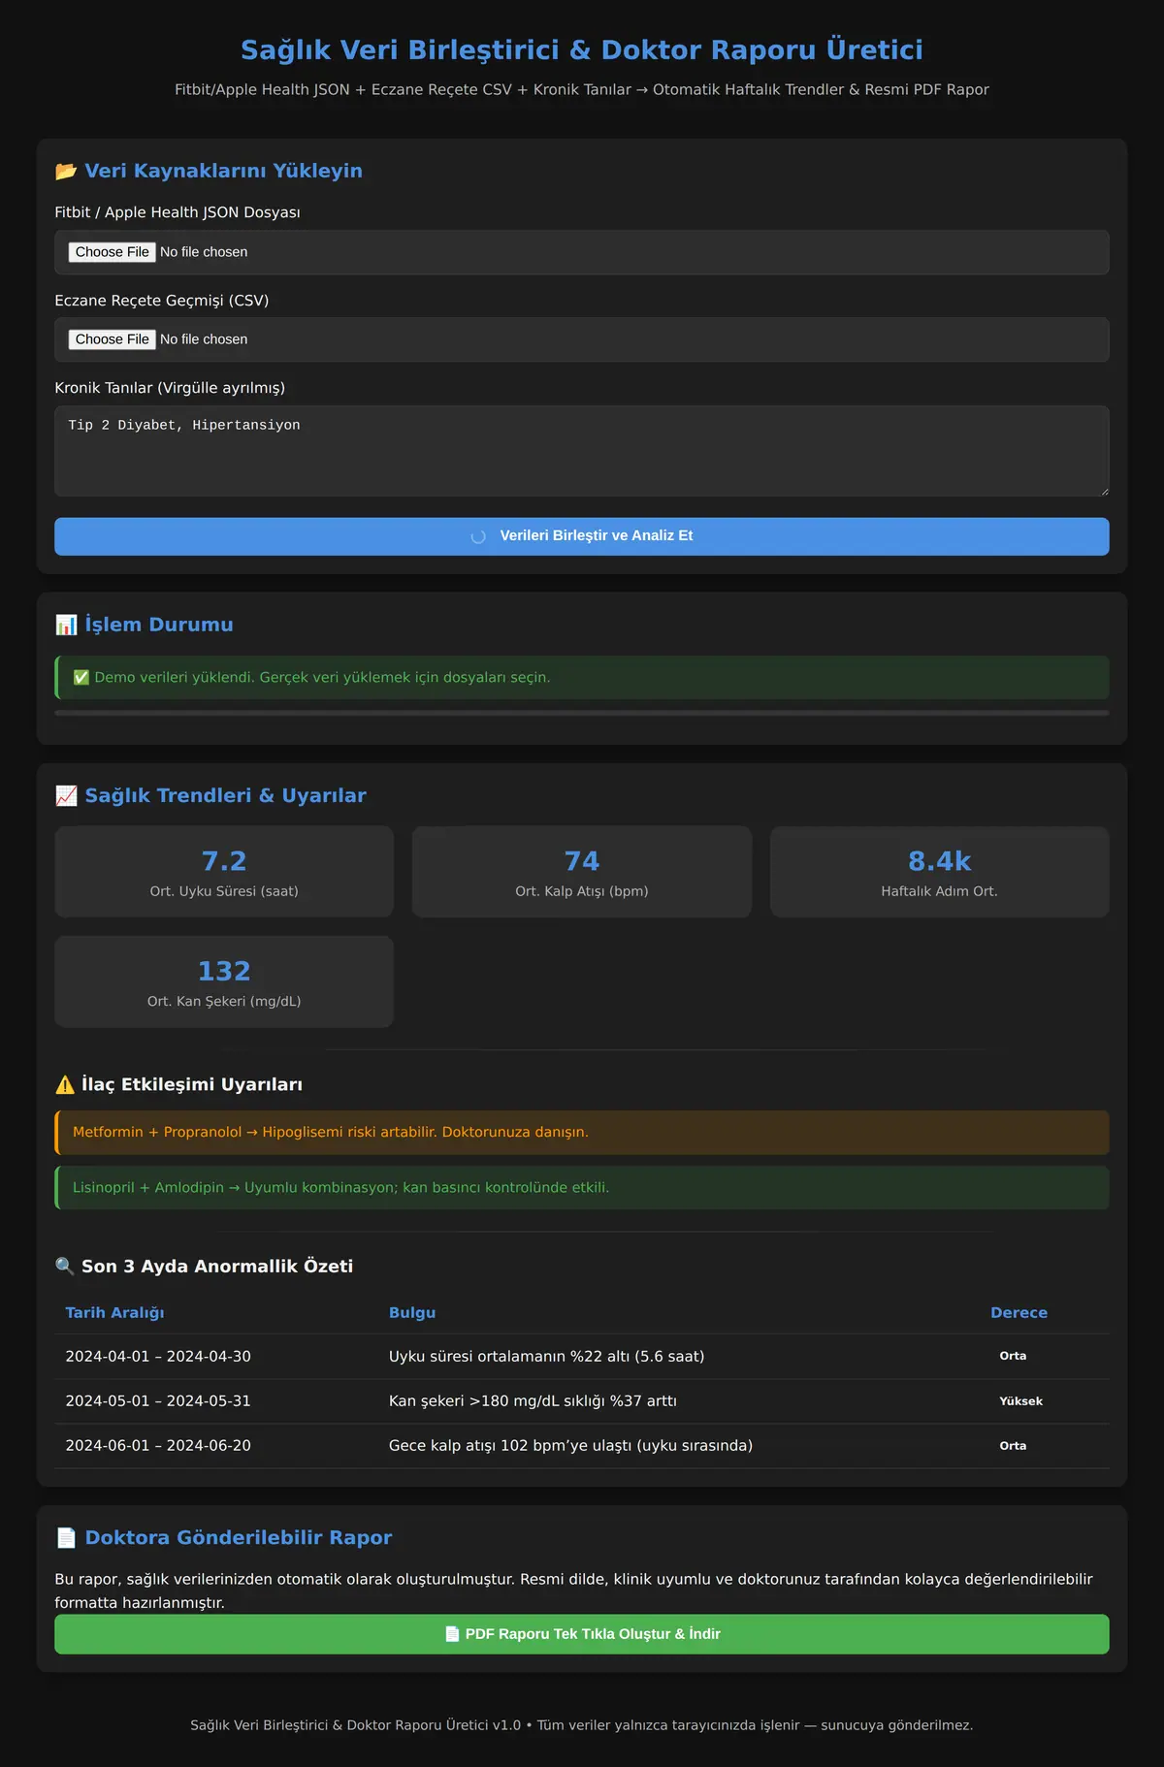
Task: Click the Yüksek severity badge
Action: (1021, 1401)
